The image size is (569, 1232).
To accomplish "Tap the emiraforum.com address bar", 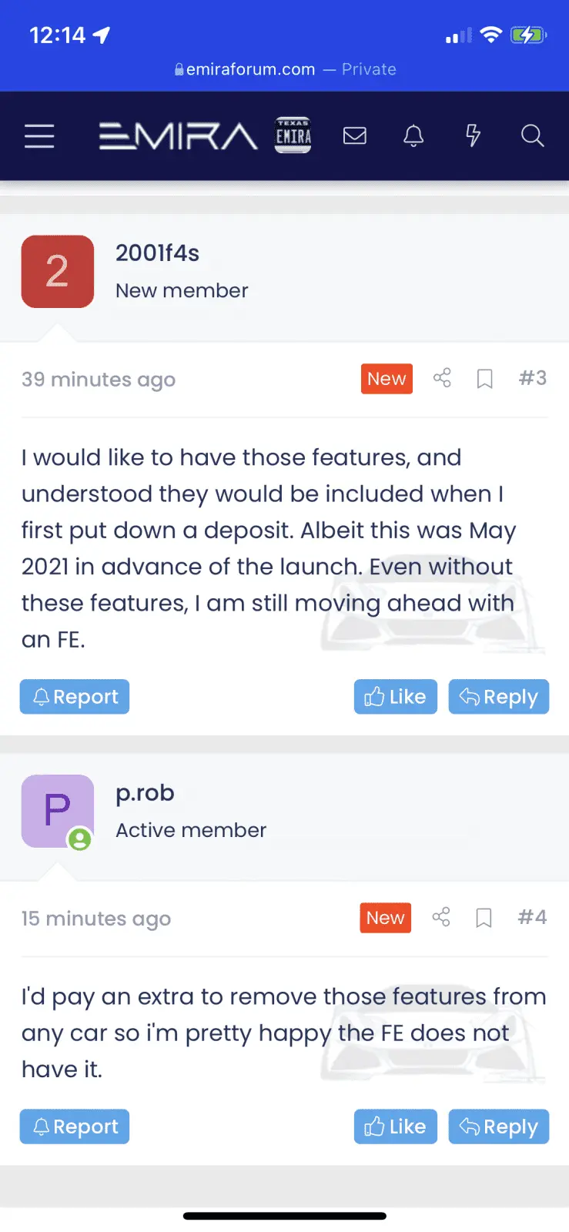I will 285,69.
